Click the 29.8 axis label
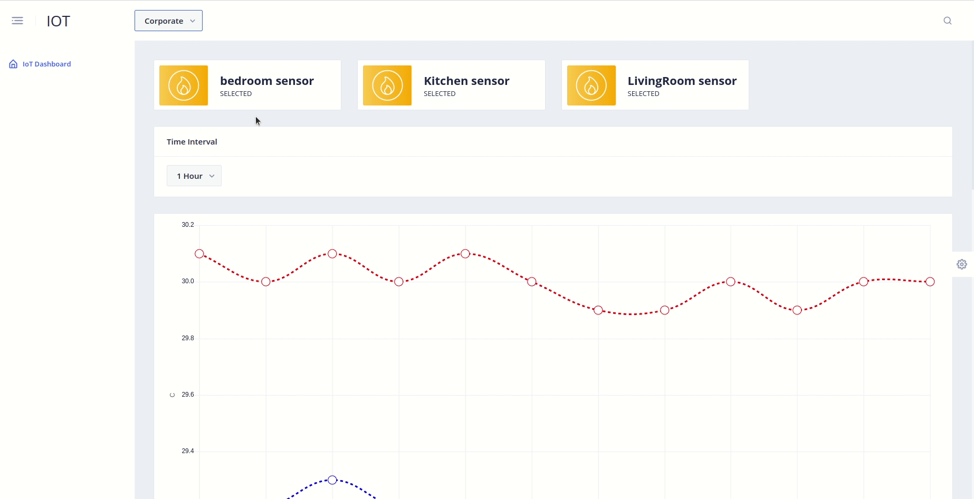974x499 pixels. 188,338
